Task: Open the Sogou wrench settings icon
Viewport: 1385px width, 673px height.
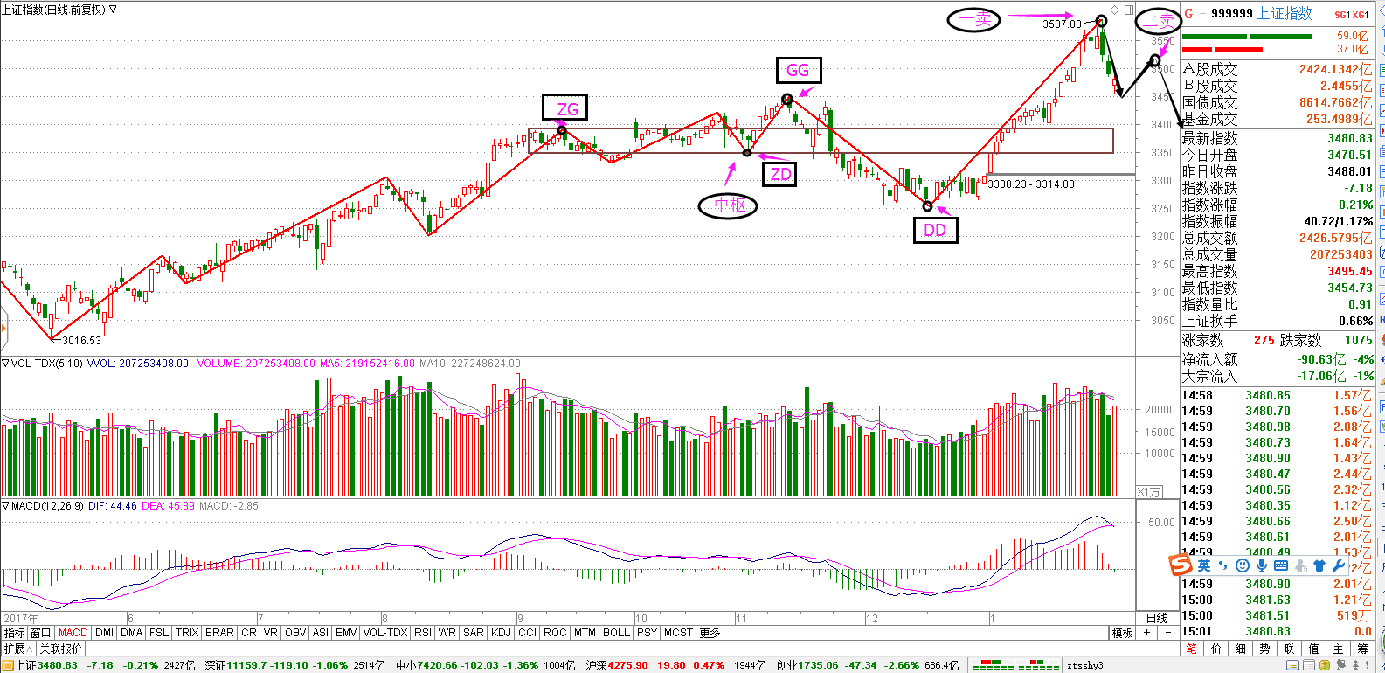Action: point(1338,565)
